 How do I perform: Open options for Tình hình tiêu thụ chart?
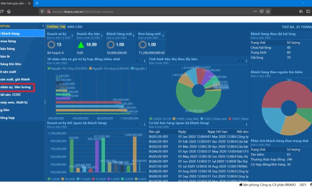pyautogui.click(x=246, y=61)
